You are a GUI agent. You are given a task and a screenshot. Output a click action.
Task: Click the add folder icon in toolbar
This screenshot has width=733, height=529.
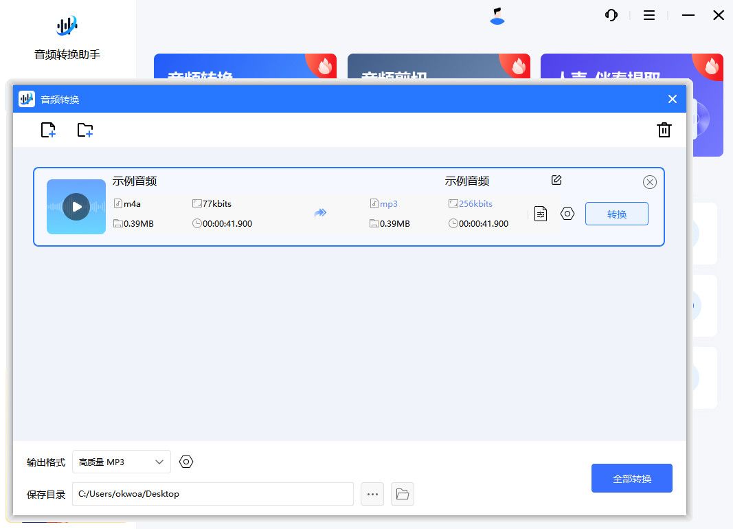coord(85,130)
